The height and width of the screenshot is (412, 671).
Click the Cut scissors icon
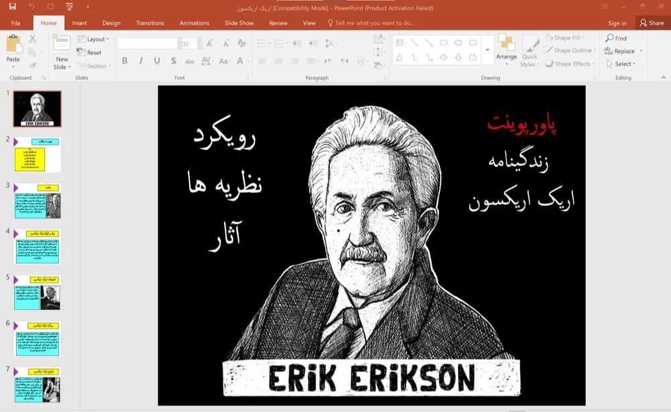pyautogui.click(x=32, y=39)
